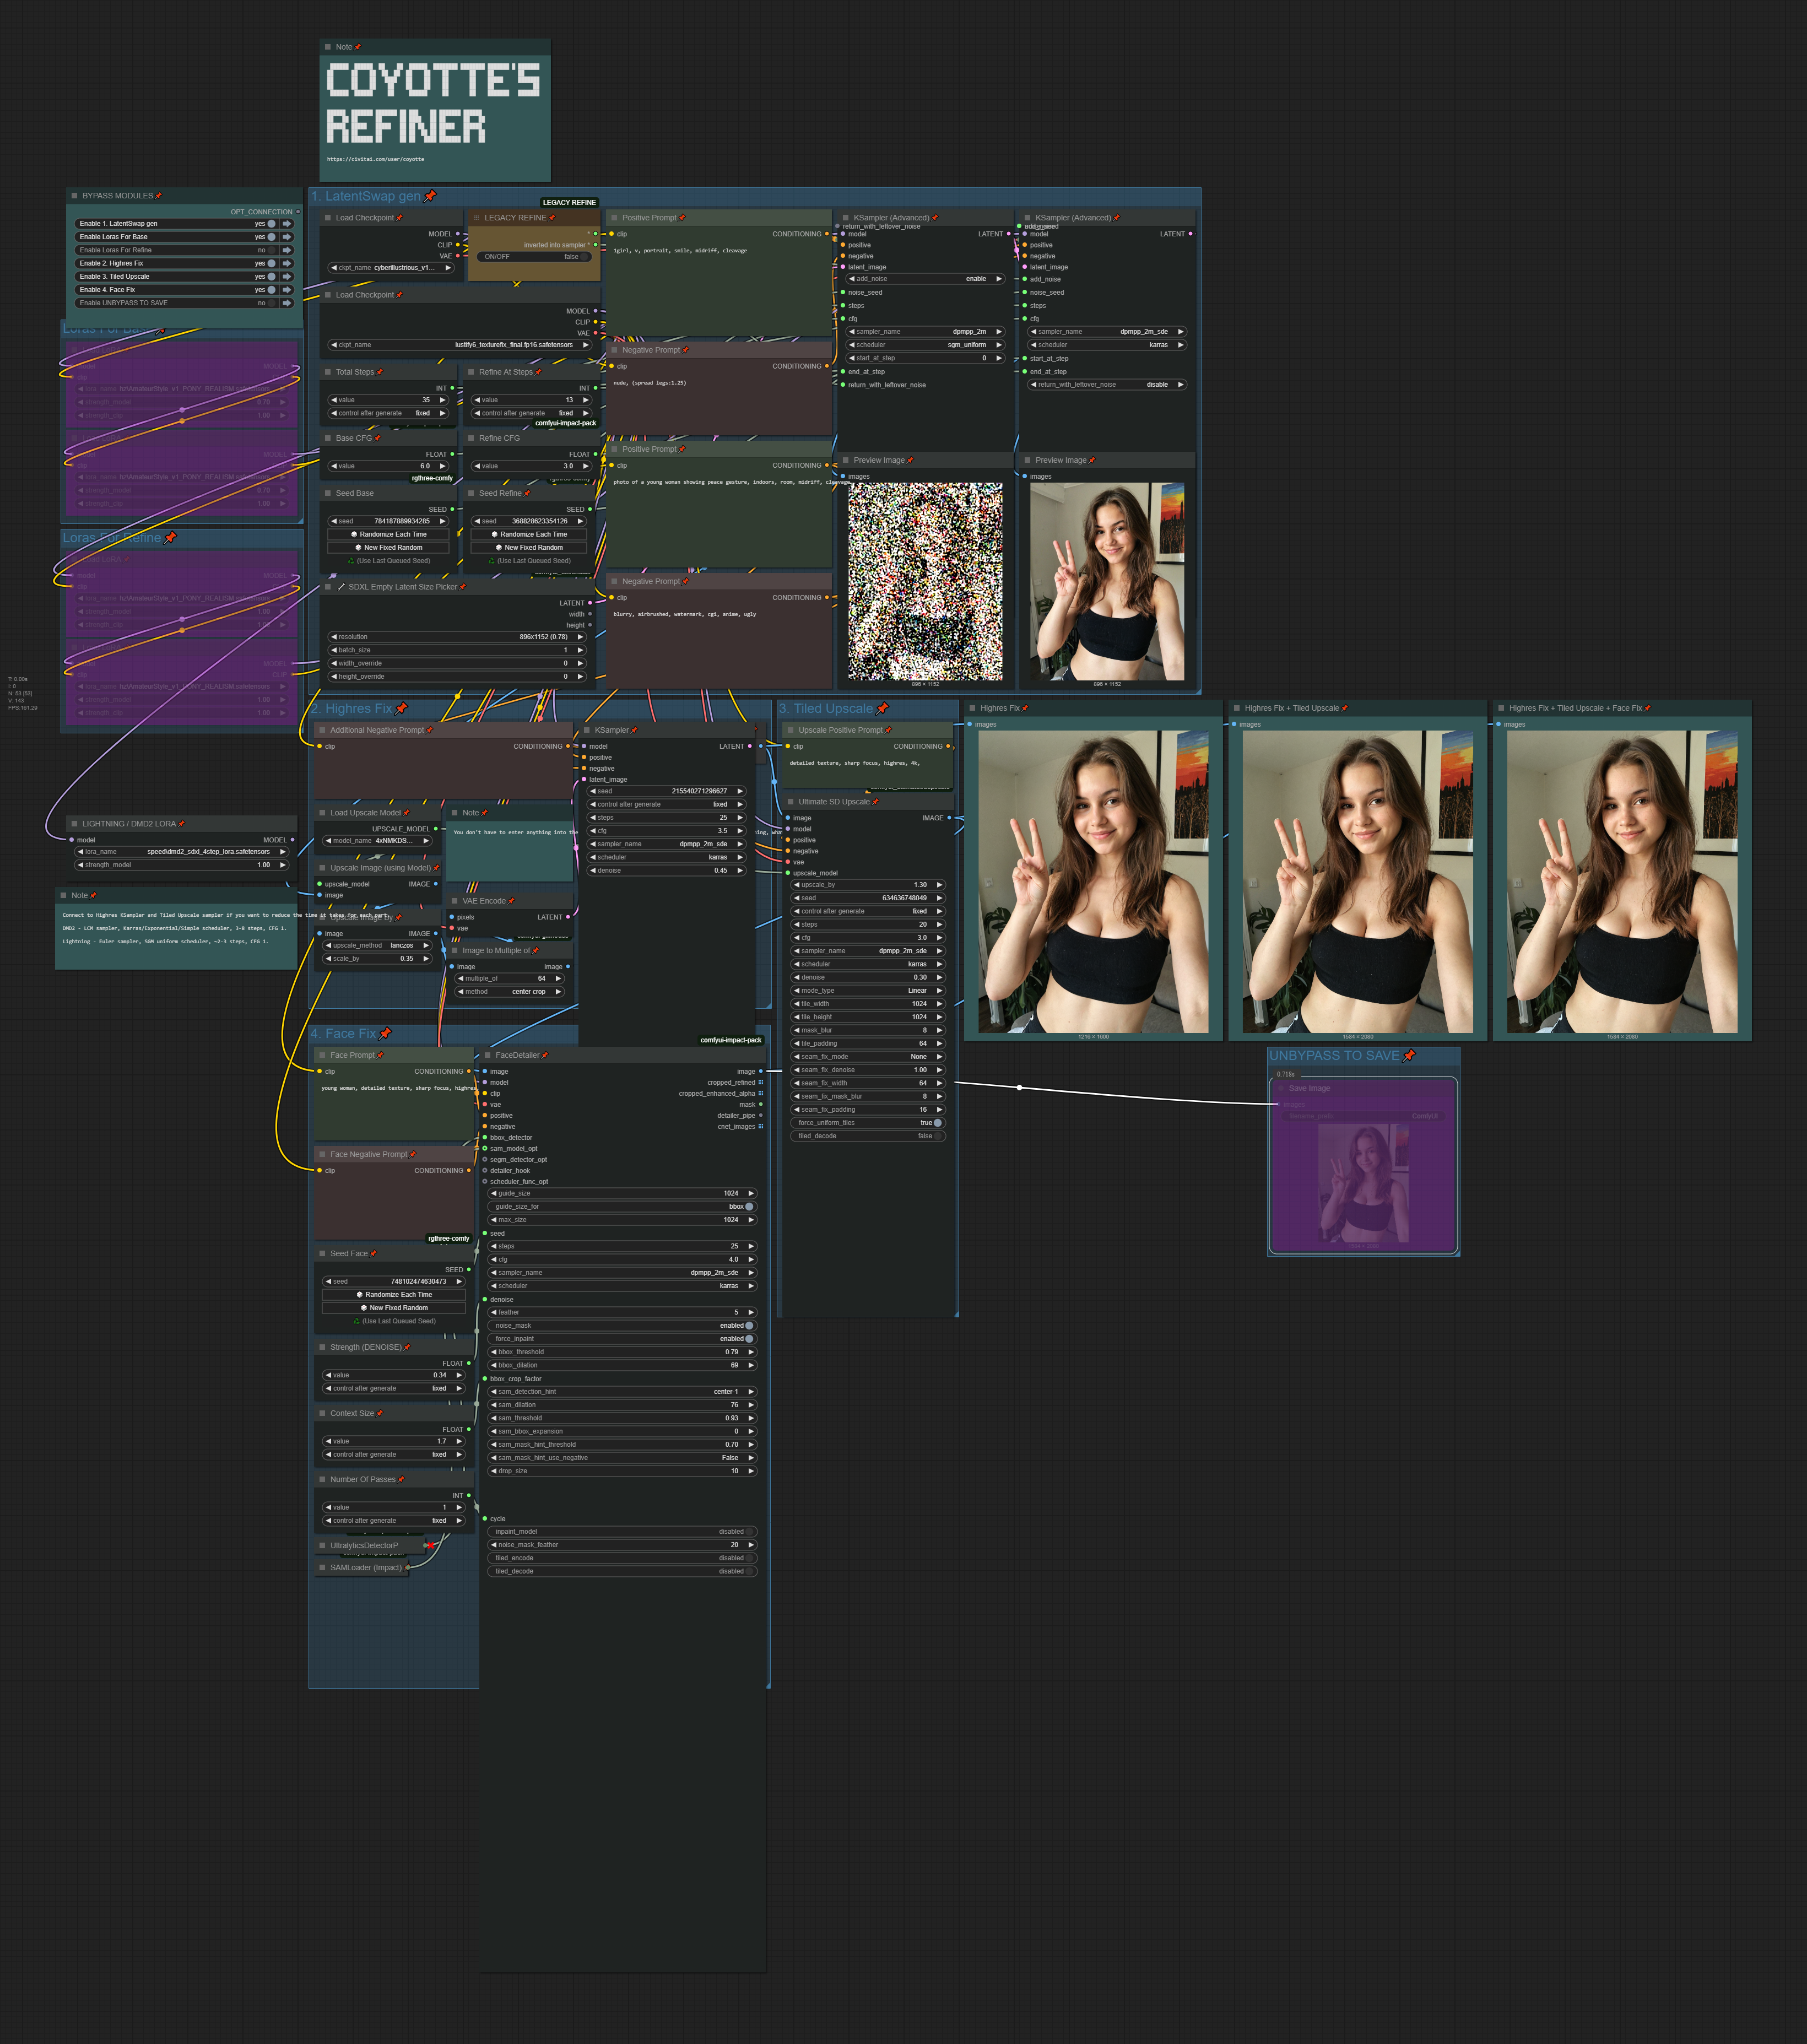
Task: Click collapse square on FaceDetailer node title
Action: tap(487, 1055)
